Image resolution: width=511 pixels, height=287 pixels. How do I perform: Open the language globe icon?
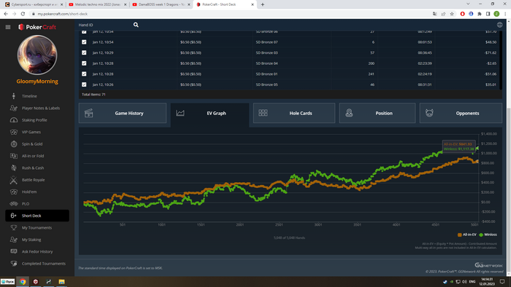click(x=499, y=25)
